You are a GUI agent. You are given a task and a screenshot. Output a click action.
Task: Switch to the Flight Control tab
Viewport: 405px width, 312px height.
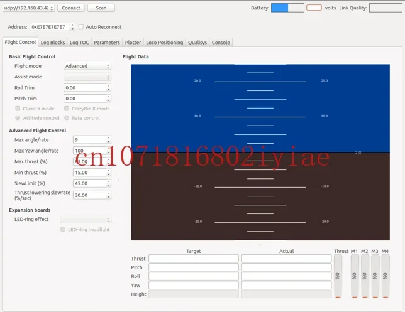coord(20,42)
